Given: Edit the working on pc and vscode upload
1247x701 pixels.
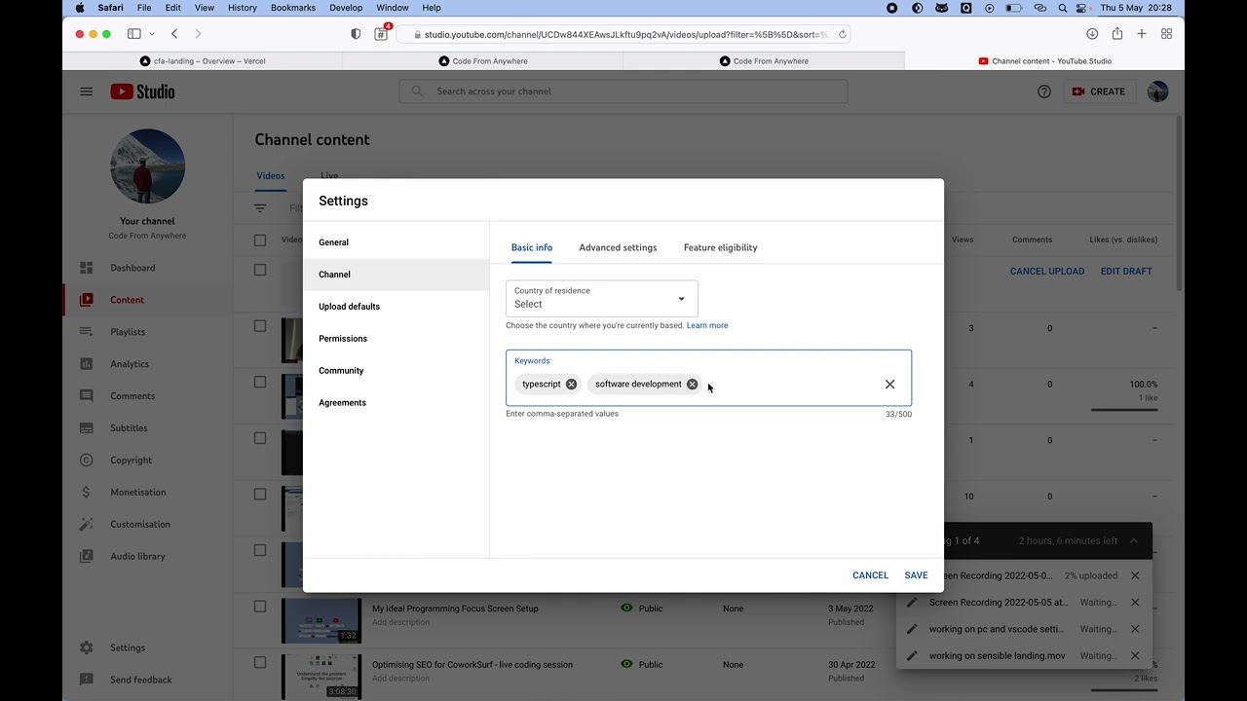Looking at the screenshot, I should 912,629.
